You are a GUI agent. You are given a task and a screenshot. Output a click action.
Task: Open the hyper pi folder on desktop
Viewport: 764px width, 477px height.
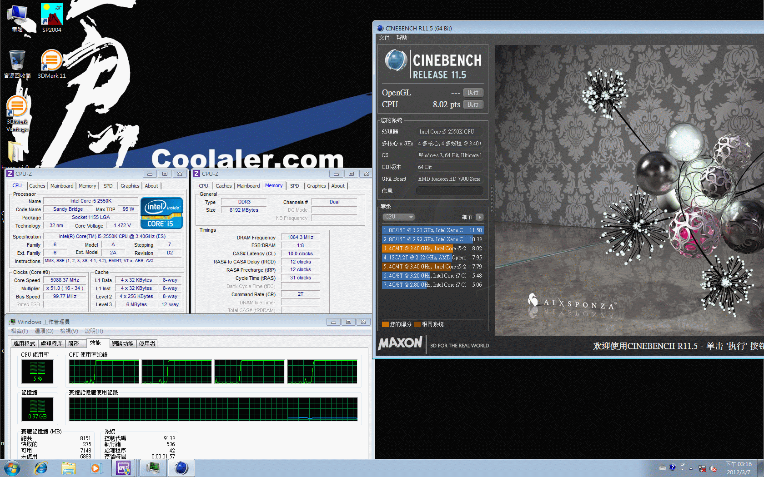(x=15, y=154)
